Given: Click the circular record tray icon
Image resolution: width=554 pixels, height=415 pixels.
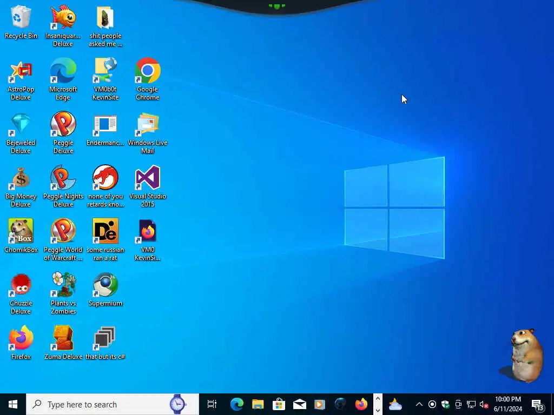Looking at the screenshot, I should tap(432, 404).
